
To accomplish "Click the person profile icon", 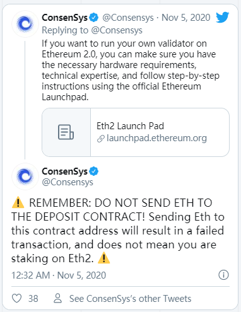I will click(57, 298).
